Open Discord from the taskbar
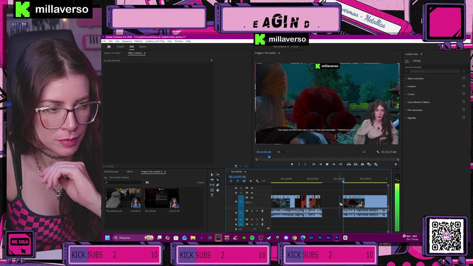 coord(286,238)
